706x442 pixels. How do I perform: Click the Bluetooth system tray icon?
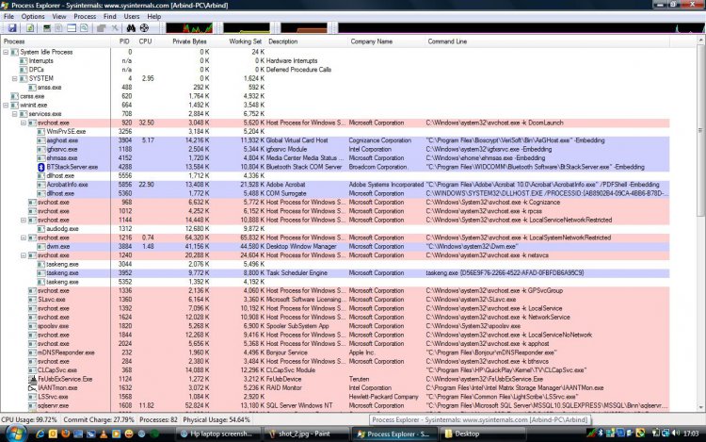pyautogui.click(x=601, y=434)
